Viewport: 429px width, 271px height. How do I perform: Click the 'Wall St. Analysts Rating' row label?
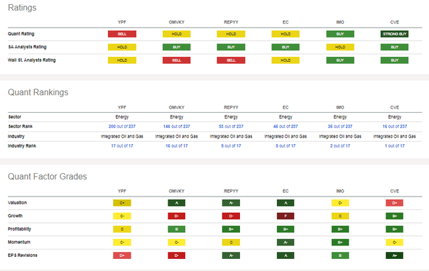32,60
